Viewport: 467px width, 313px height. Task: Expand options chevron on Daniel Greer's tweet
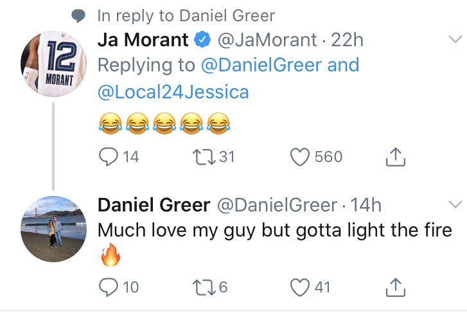(454, 205)
